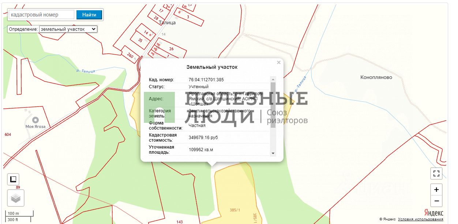Click the Форма собственности field label
This screenshot has height=224, width=458.
point(166,126)
